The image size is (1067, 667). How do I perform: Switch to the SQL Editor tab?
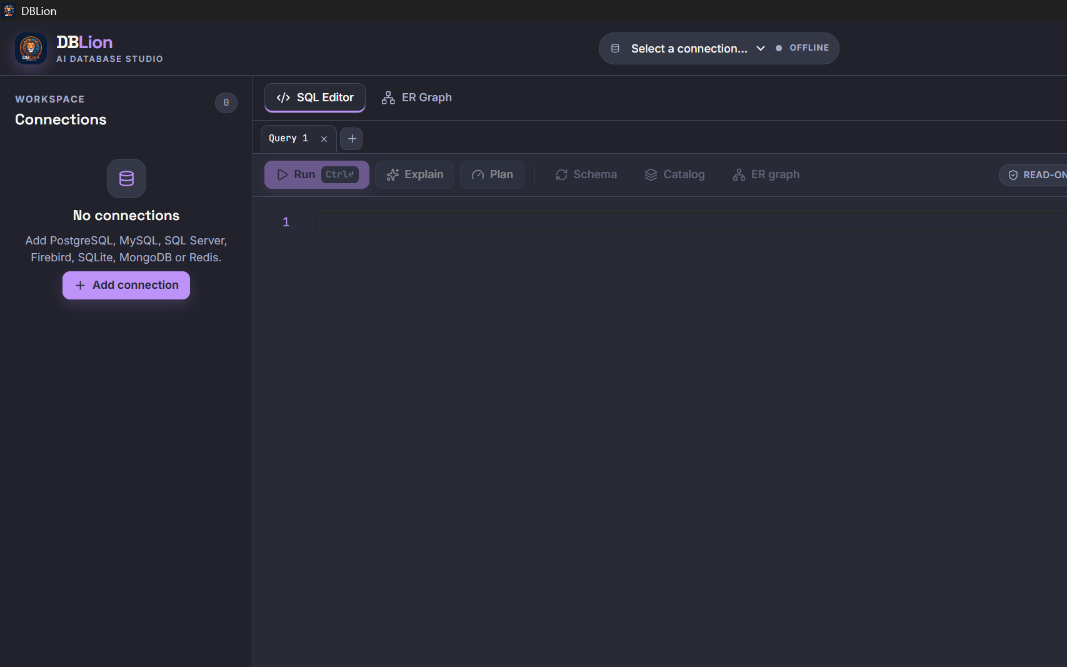tap(315, 98)
